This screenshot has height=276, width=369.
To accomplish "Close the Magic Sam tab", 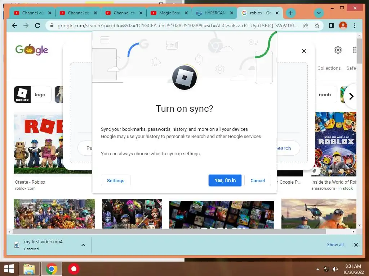I will click(186, 13).
